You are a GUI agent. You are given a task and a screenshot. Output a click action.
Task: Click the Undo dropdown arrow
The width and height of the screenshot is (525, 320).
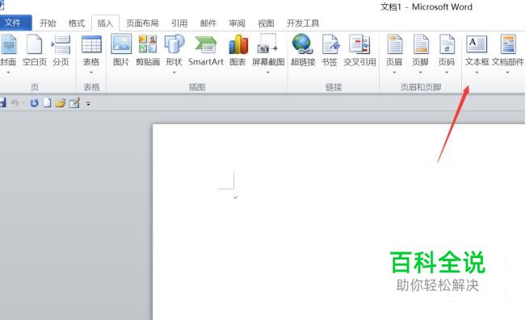click(23, 103)
